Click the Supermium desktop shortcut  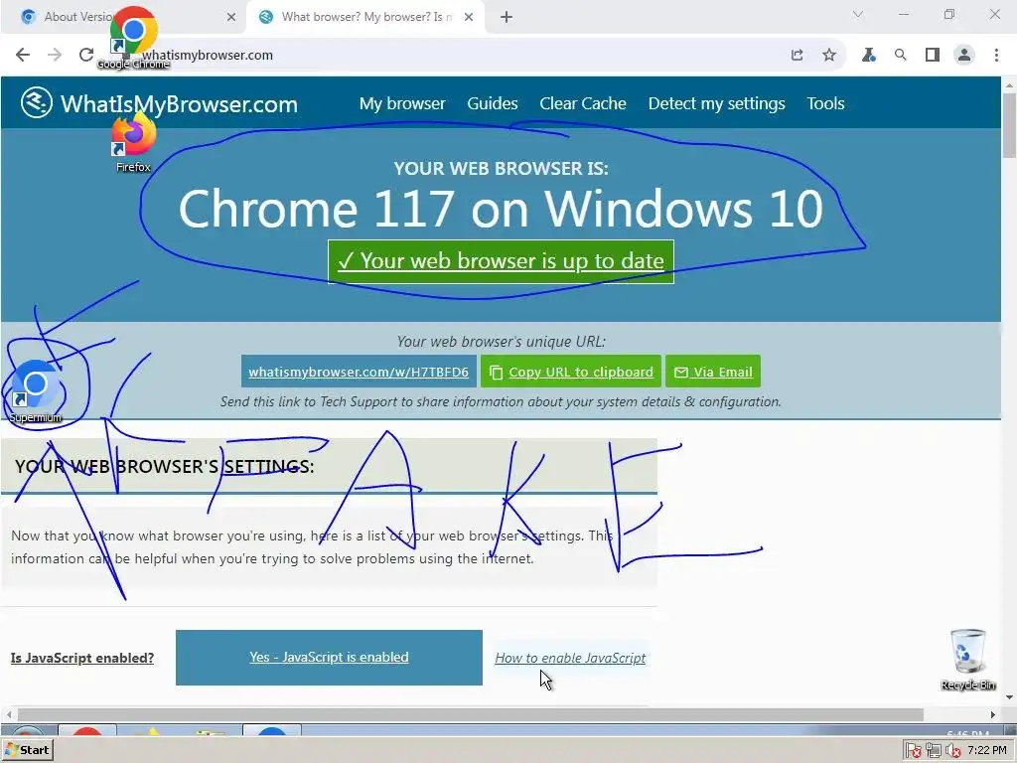[x=36, y=391]
